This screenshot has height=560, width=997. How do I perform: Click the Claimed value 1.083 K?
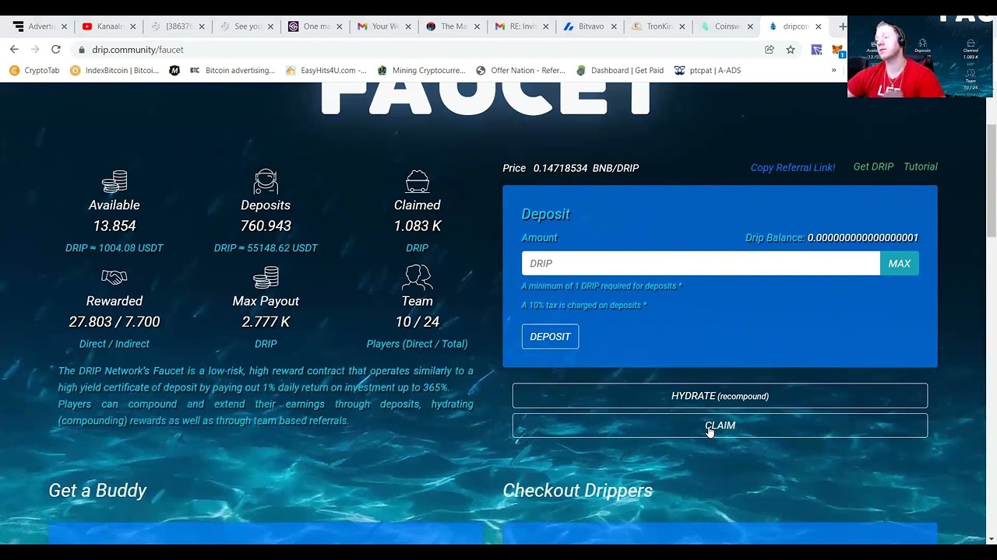(x=417, y=226)
